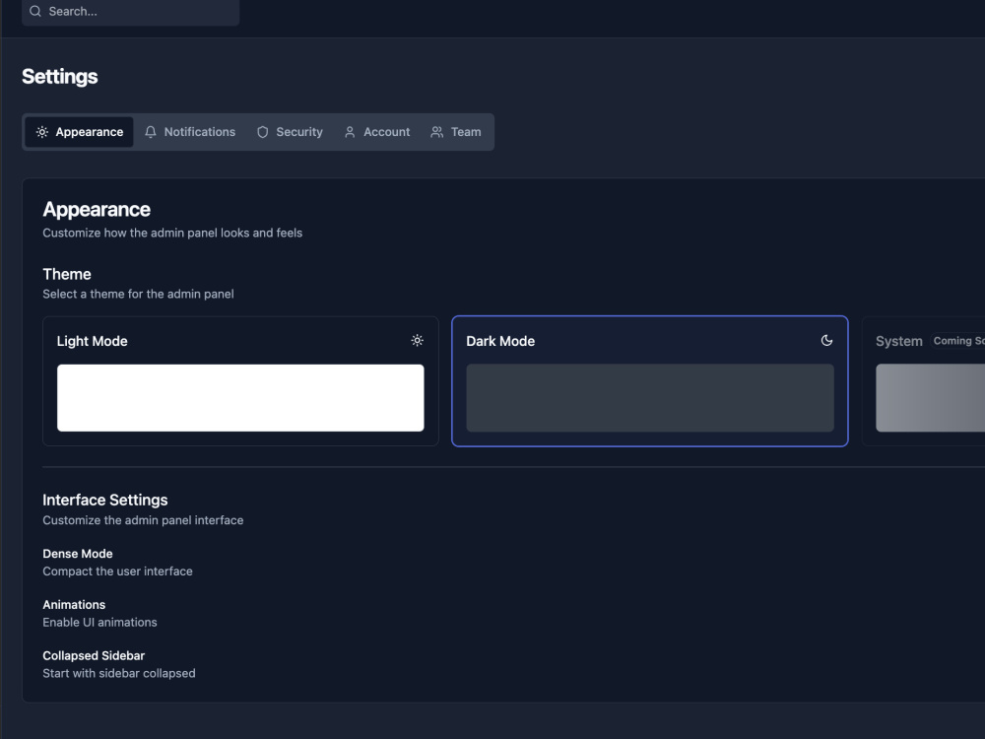Click the bell icon on the Notifications tab
Screen dimensions: 985x739
click(x=151, y=132)
